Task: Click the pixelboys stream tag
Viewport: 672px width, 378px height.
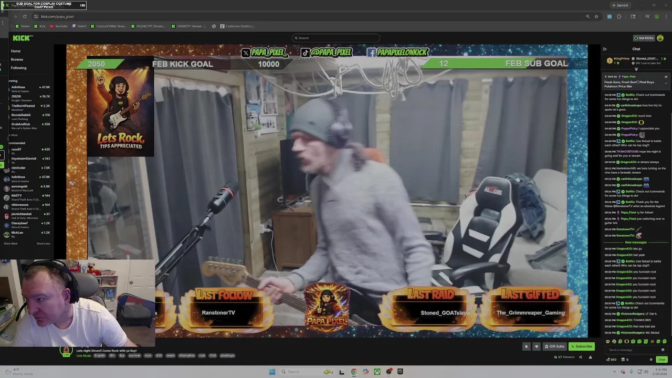Action: [227, 355]
